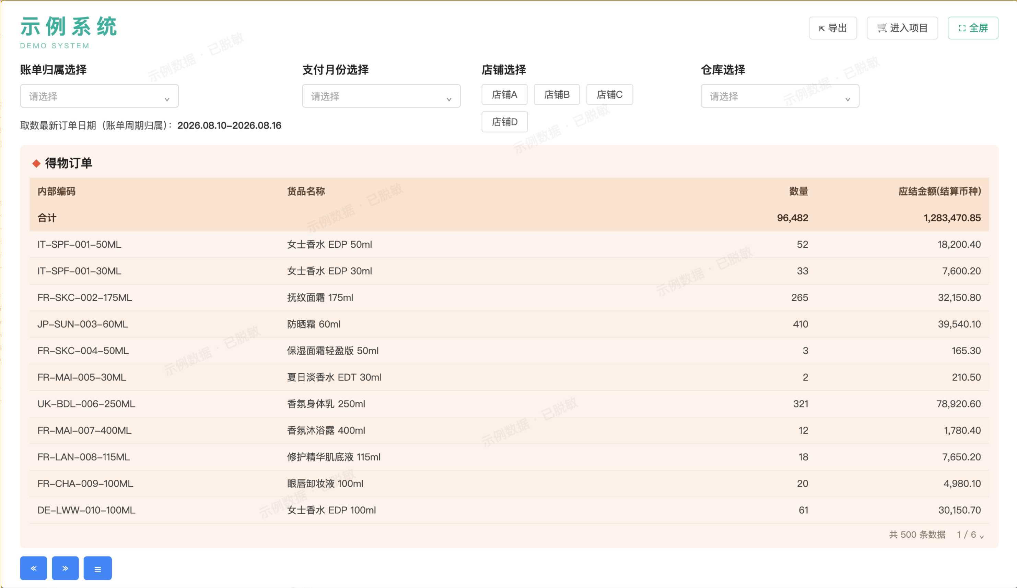The image size is (1017, 588).
Task: Open the blue list menu icon button
Action: pos(97,568)
